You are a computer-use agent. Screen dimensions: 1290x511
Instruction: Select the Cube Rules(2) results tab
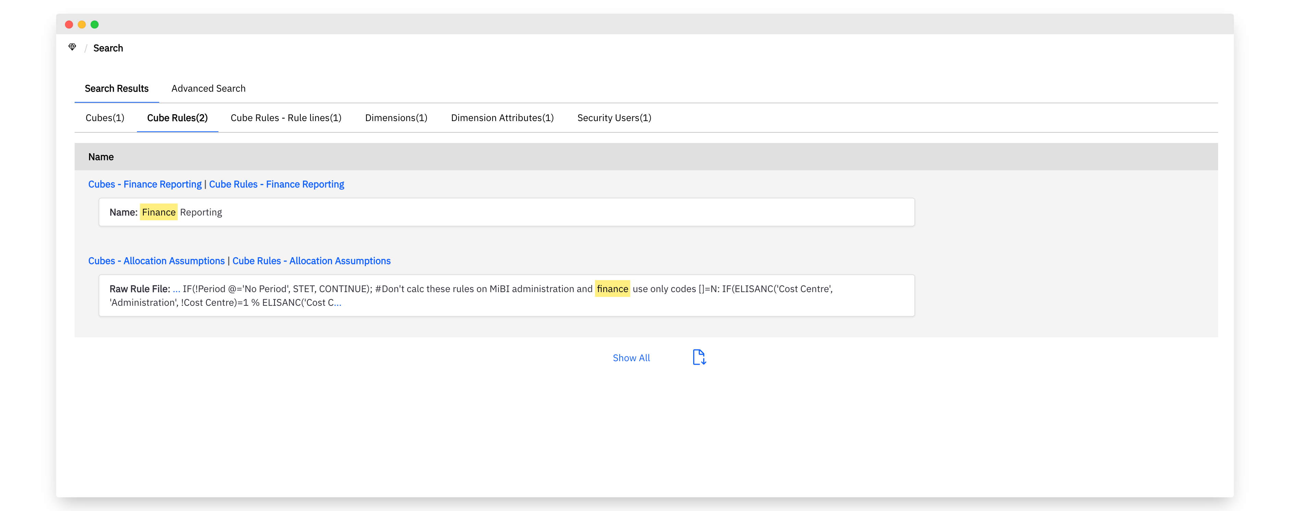coord(177,118)
